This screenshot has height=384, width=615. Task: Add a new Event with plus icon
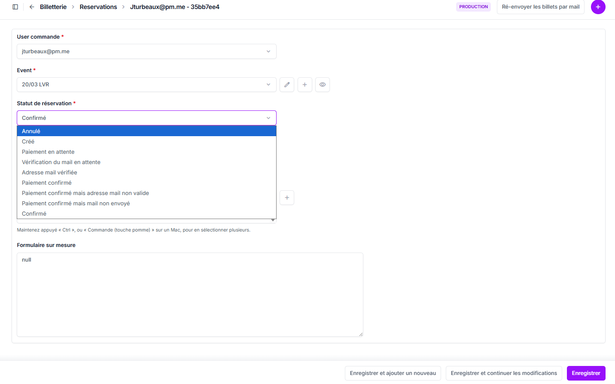pos(304,85)
